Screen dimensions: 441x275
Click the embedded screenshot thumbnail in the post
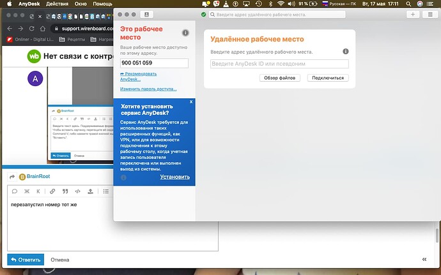pos(80,115)
